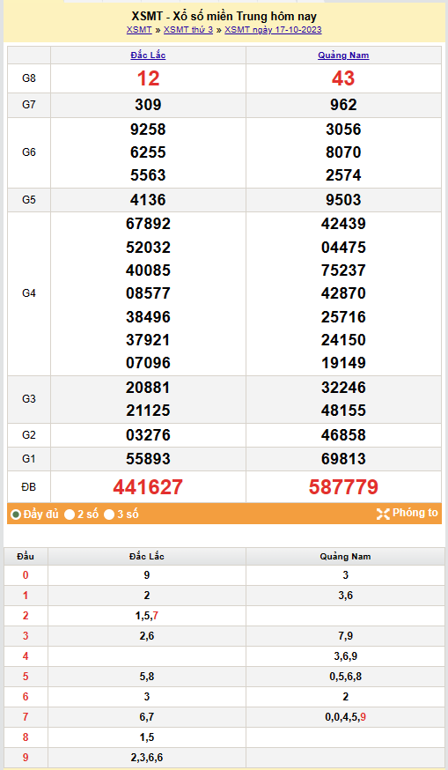
Task: Click G6 result 6255
Action: click(148, 152)
